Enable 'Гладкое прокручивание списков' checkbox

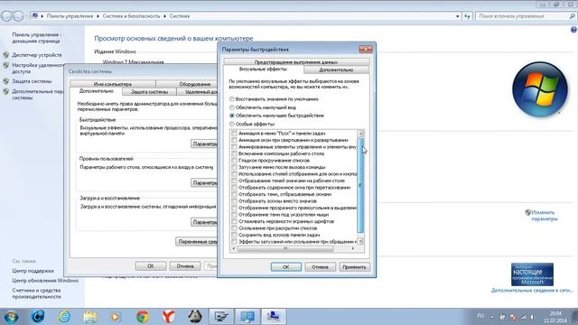tap(234, 161)
